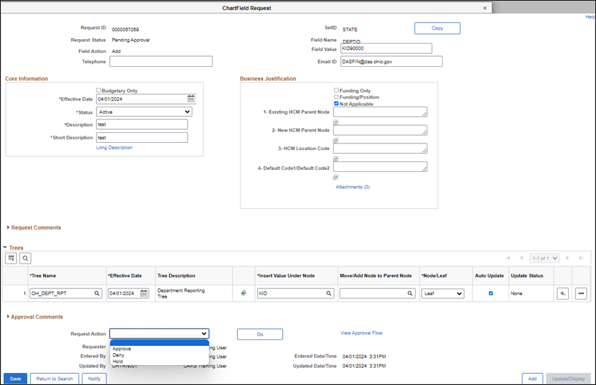Viewport: 596px width, 385px height.
Task: Click the Update/Display button
Action: pos(568,379)
